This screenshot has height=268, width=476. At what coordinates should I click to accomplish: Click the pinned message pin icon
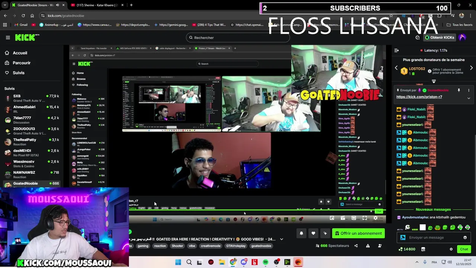(459, 90)
